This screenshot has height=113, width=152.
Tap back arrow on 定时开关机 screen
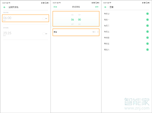click(4, 7)
